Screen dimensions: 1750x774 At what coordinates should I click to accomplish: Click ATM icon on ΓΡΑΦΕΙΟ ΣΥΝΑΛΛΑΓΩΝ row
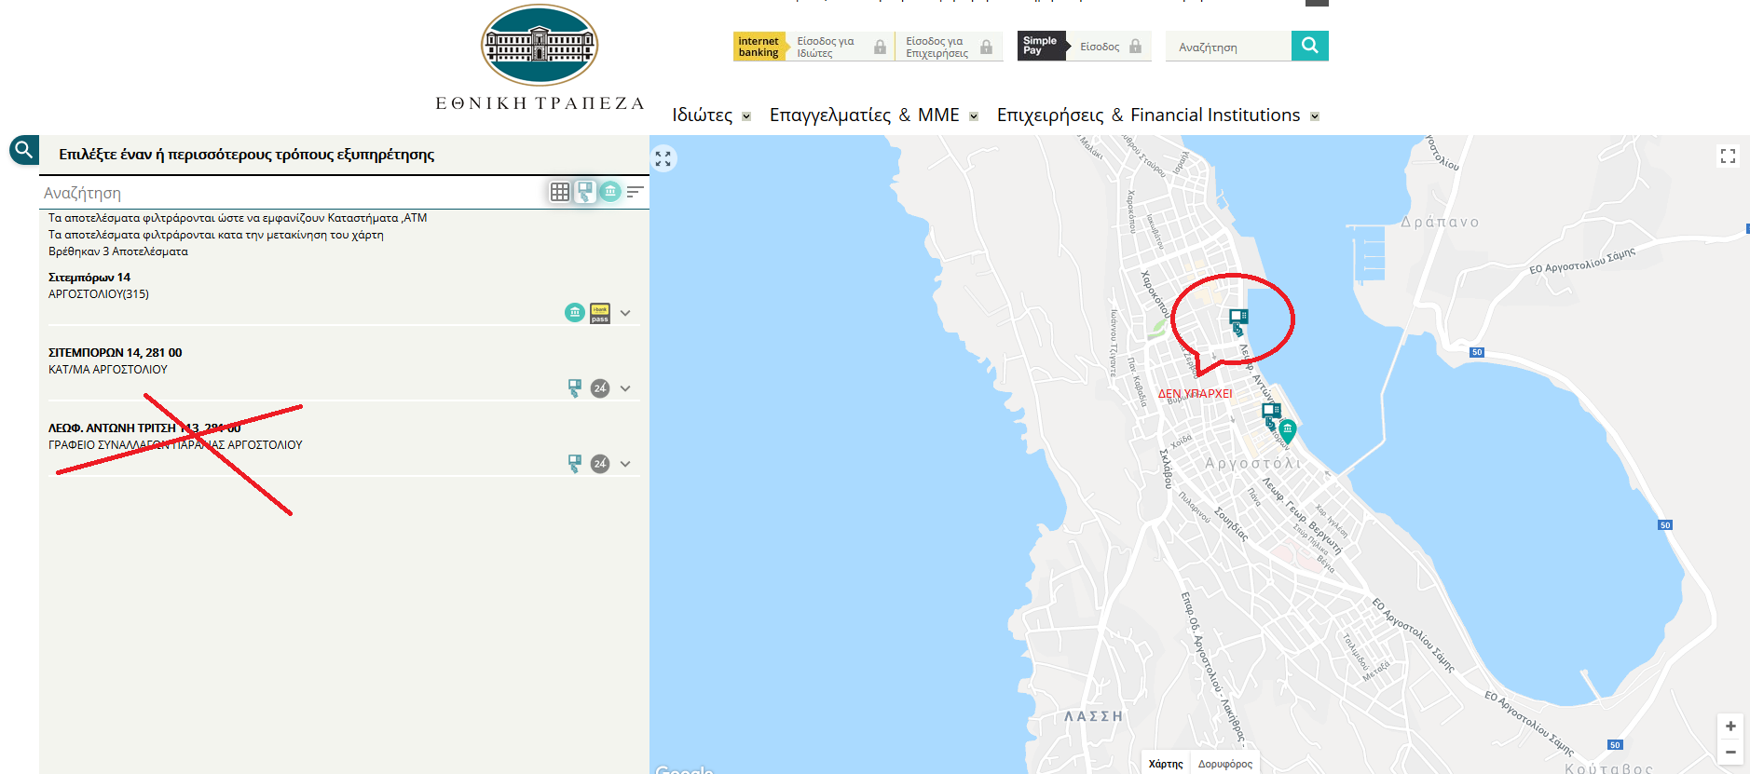[575, 464]
